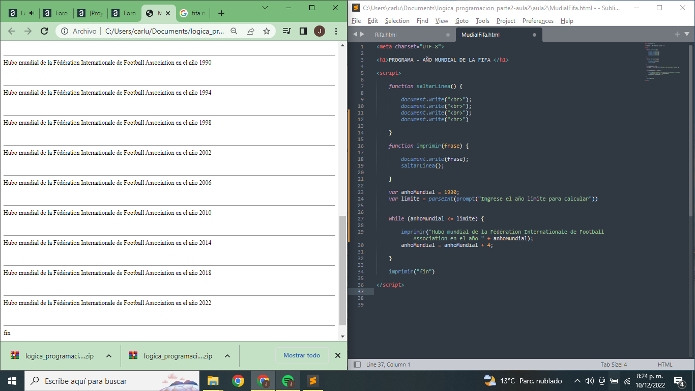Viewport: 695px width, 391px height.
Task: Open Sublime Text taskbar icon
Action: [x=313, y=381]
